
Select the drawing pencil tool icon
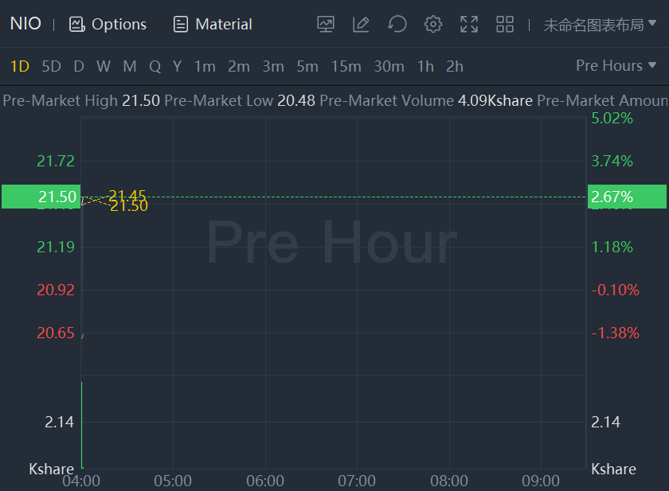tap(361, 24)
